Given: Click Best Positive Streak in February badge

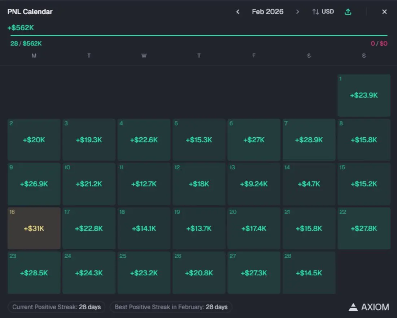Looking at the screenshot, I should click(171, 307).
